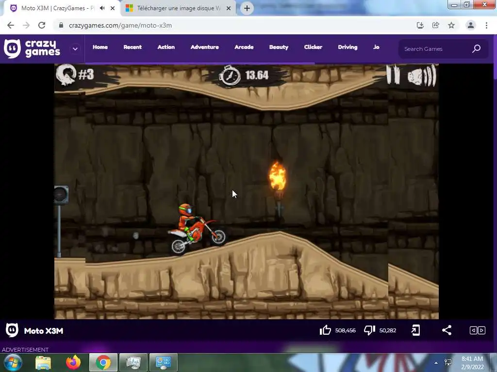Close the Télécharger une image disque tab

coord(229,8)
